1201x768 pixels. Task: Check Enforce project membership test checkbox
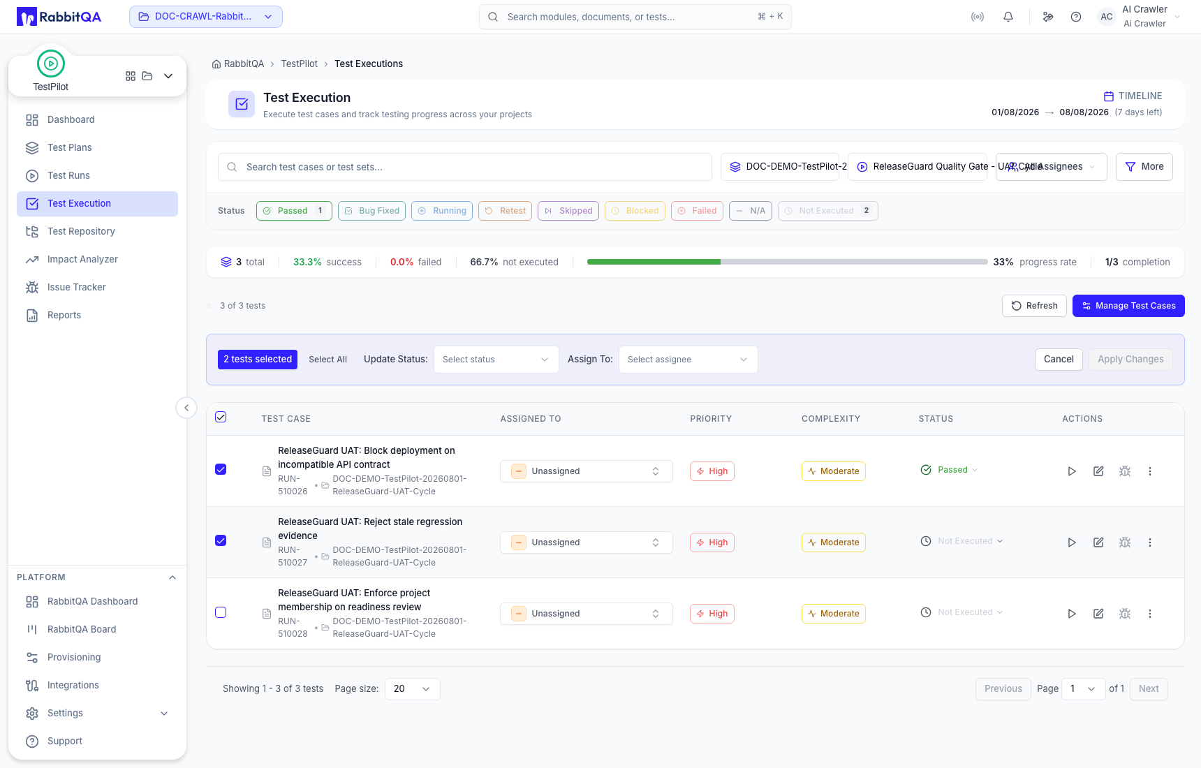[x=221, y=612]
